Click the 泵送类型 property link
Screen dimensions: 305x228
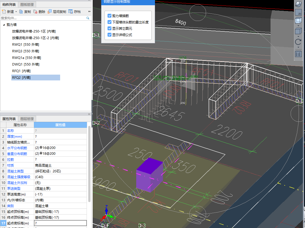14,188
